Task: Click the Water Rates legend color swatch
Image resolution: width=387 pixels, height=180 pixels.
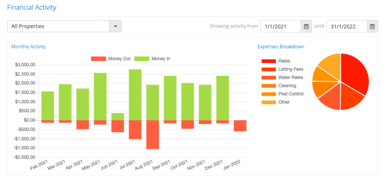Action: point(269,78)
